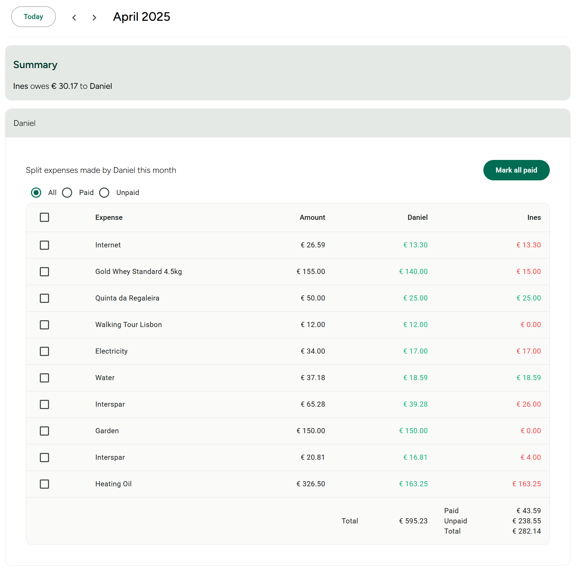Navigate to the previous month
The image size is (577, 570).
74,17
